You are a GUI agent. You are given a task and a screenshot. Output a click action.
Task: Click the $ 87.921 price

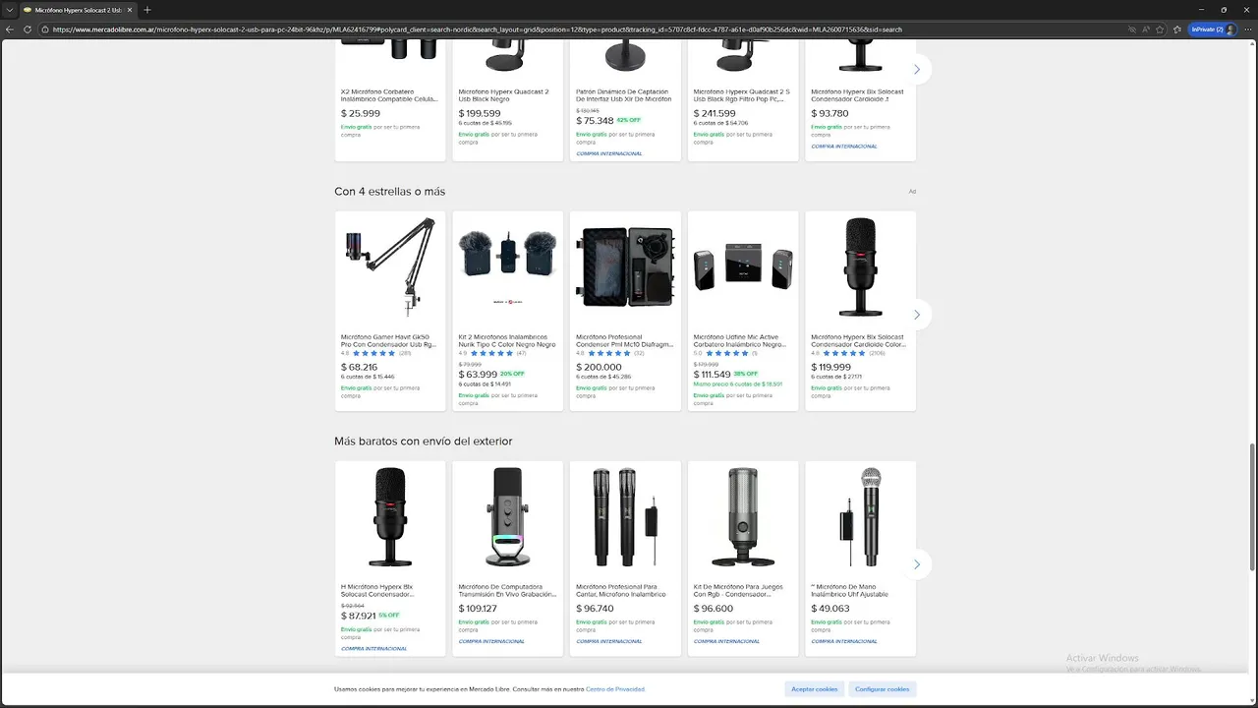click(359, 617)
